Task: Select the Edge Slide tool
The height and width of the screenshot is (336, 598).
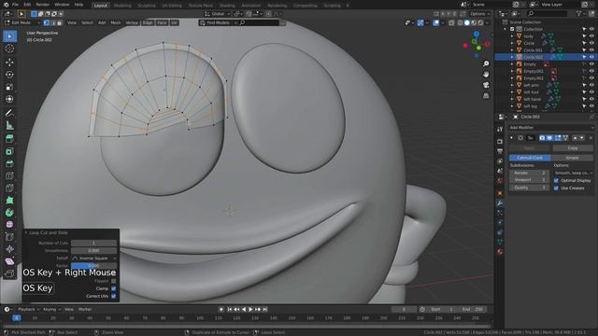Action: click(x=9, y=237)
